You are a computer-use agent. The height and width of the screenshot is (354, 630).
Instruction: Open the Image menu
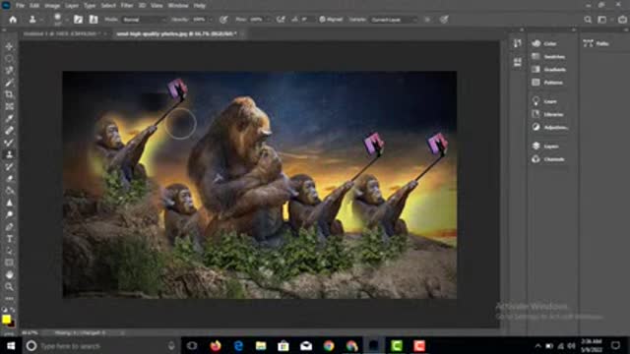pyautogui.click(x=52, y=6)
